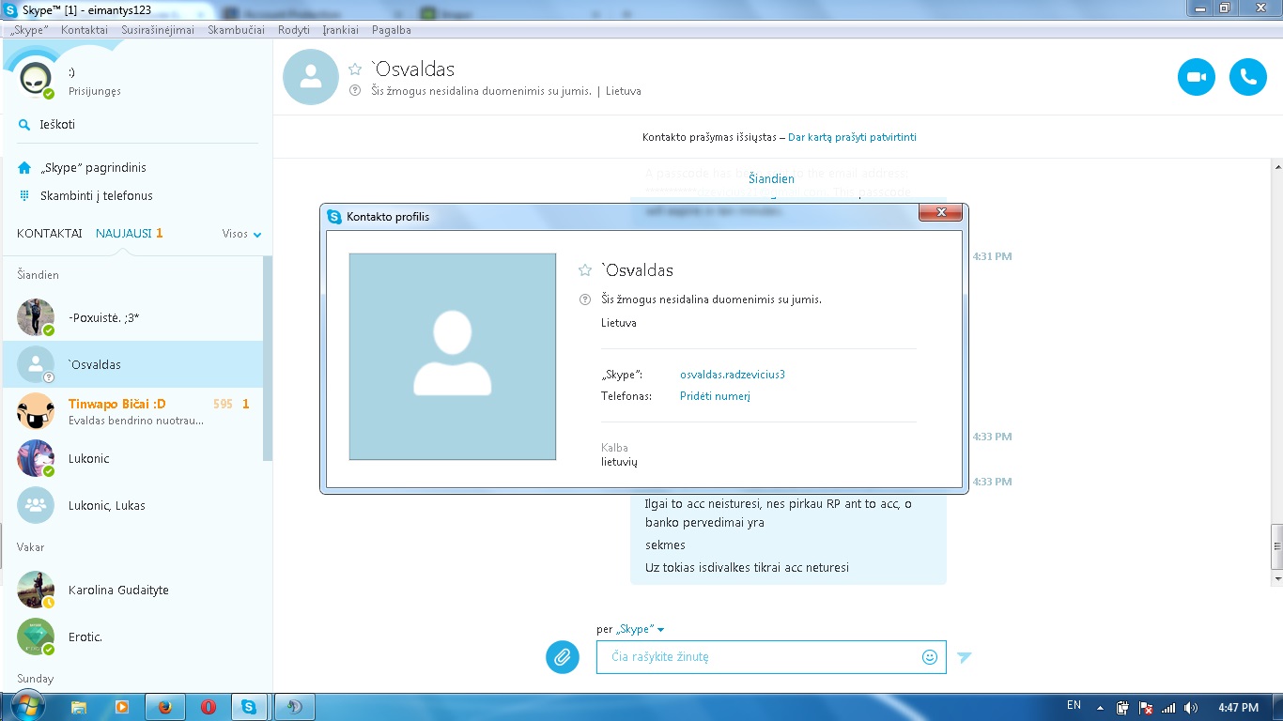
Task: Click the 4:47 PM taskbar clock
Action: click(1238, 708)
